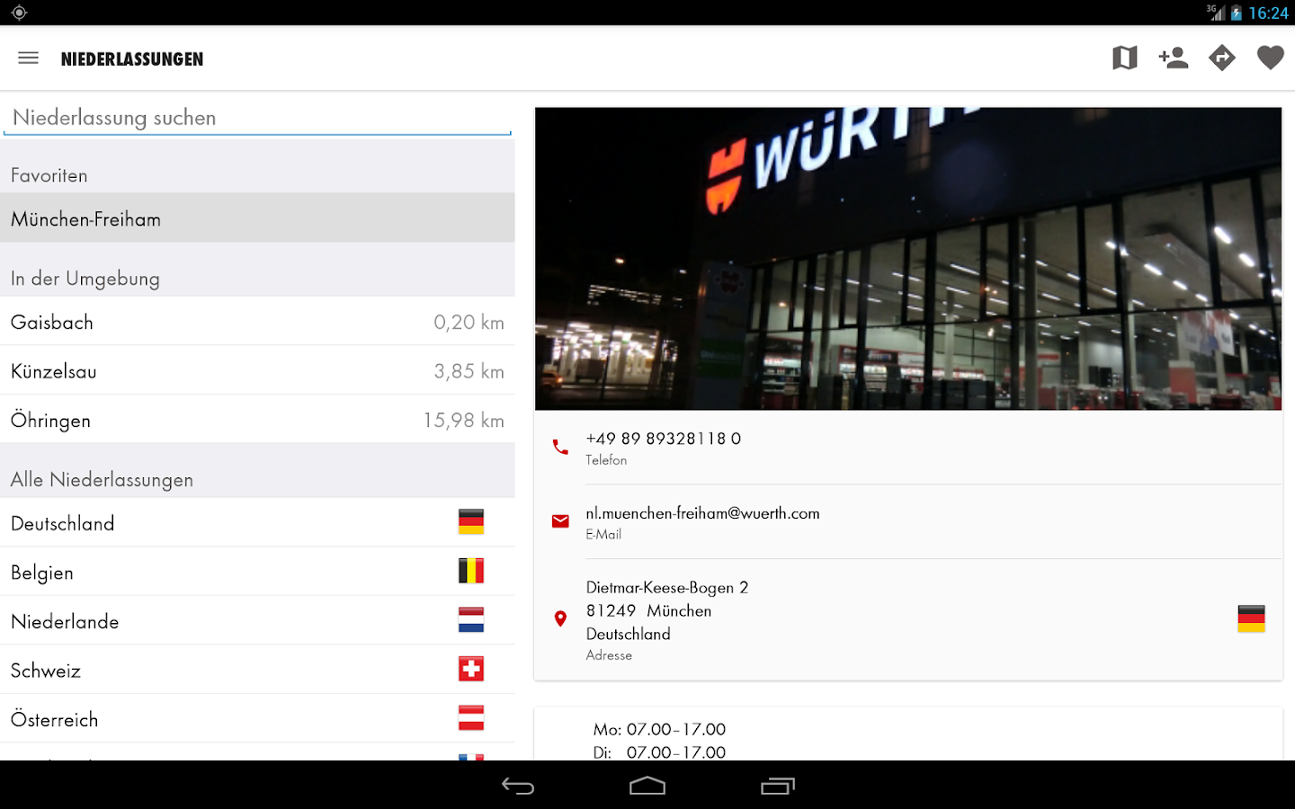
Task: Get directions with the route icon
Action: point(1222,58)
